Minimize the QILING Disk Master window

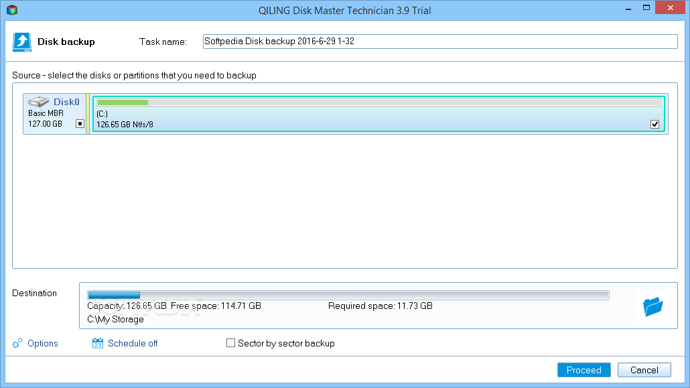pyautogui.click(x=628, y=8)
